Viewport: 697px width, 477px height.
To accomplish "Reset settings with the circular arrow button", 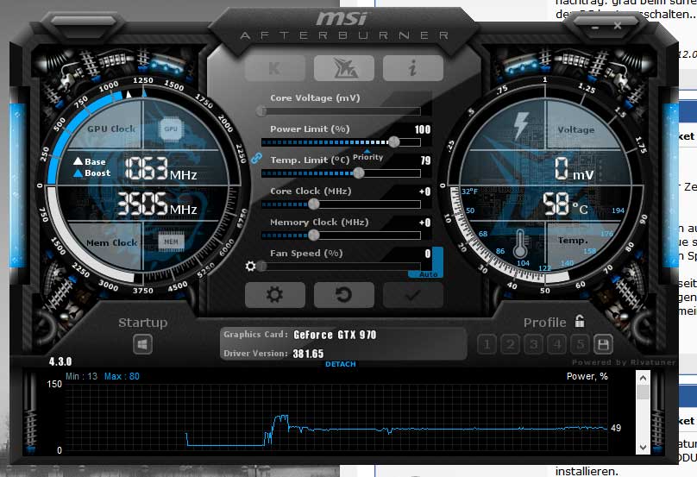I will [343, 294].
